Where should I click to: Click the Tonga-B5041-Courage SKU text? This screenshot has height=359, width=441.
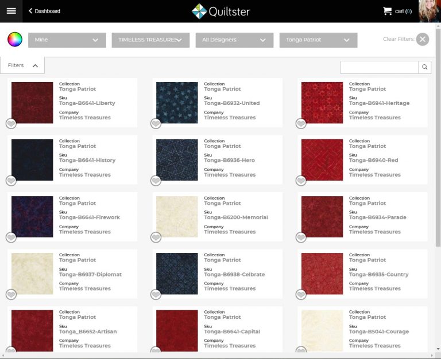379,331
